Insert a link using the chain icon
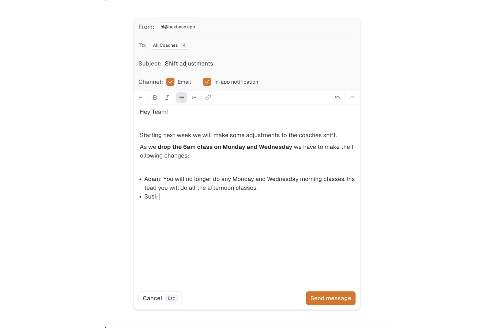Viewport: 494px width, 328px height. coord(208,98)
